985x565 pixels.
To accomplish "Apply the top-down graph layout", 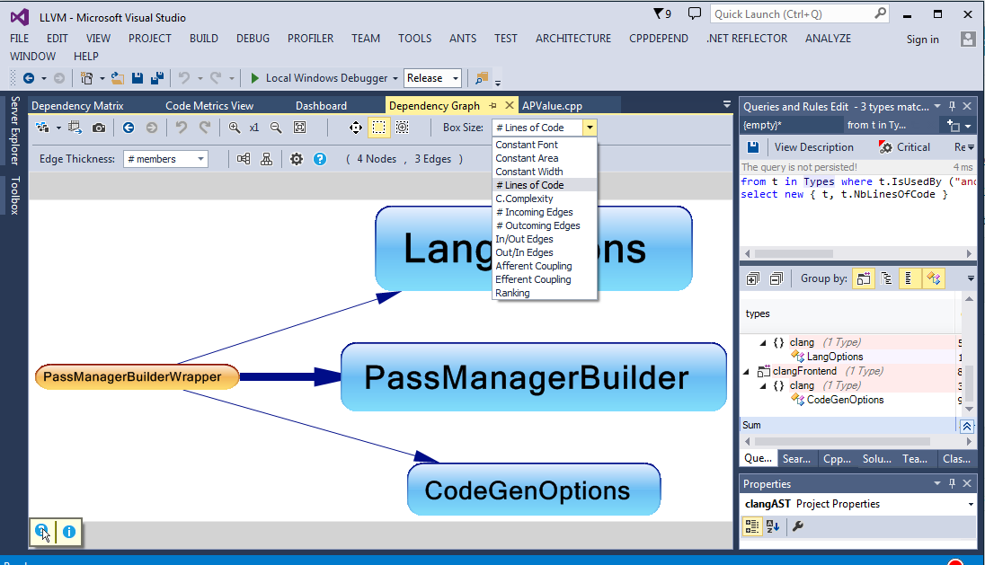I will pyautogui.click(x=266, y=159).
